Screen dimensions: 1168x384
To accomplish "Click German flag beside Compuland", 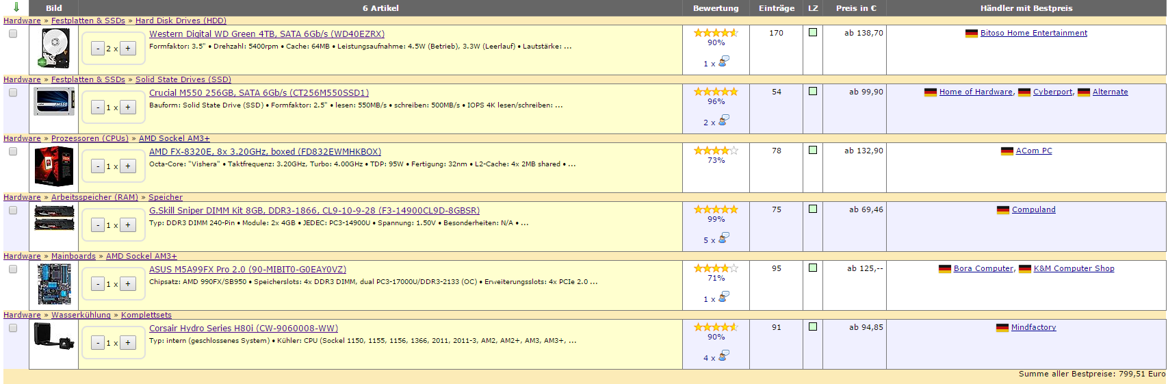I will (x=1003, y=210).
